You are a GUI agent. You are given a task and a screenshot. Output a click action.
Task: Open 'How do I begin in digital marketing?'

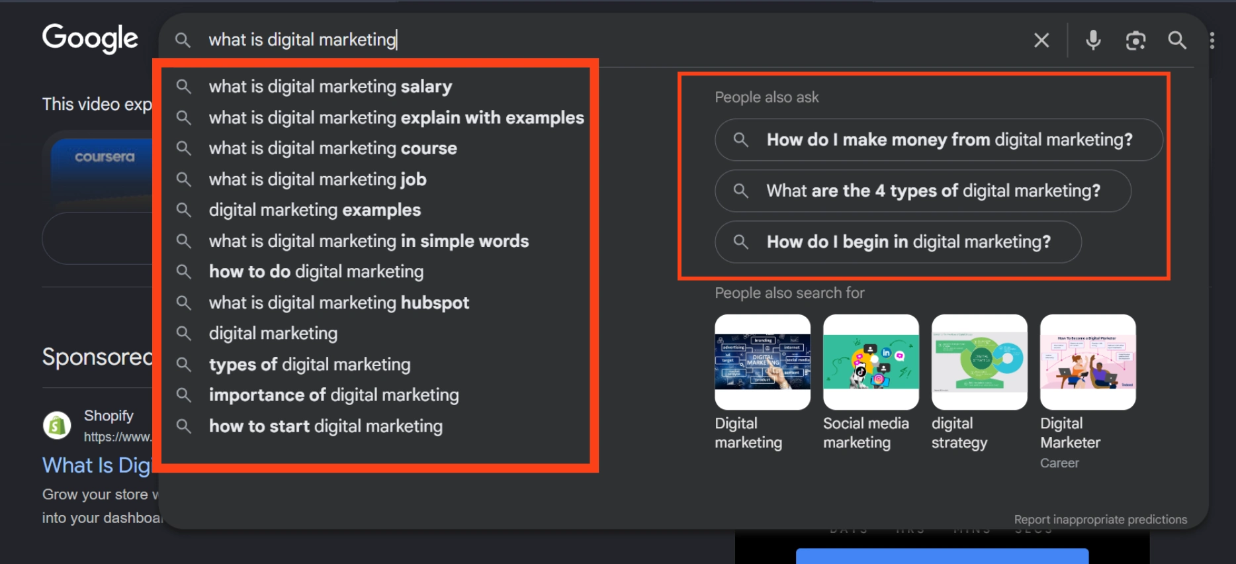[x=898, y=242]
